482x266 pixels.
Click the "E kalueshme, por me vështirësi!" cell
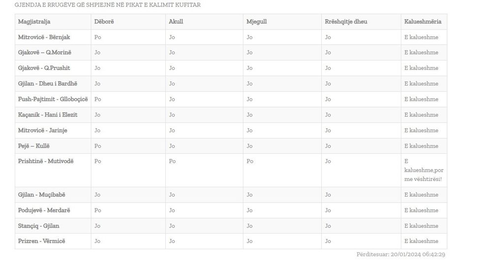tap(422, 170)
